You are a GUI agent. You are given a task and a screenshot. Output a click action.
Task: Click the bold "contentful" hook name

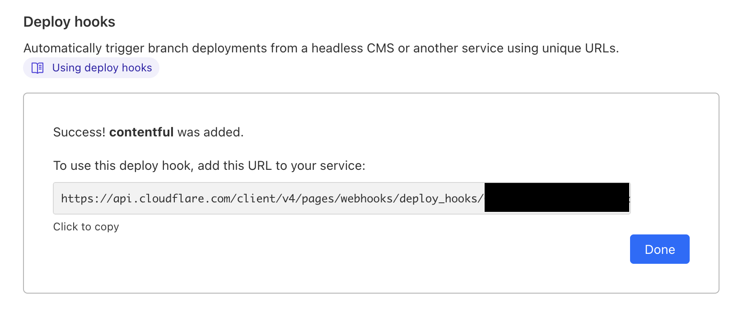click(x=142, y=132)
